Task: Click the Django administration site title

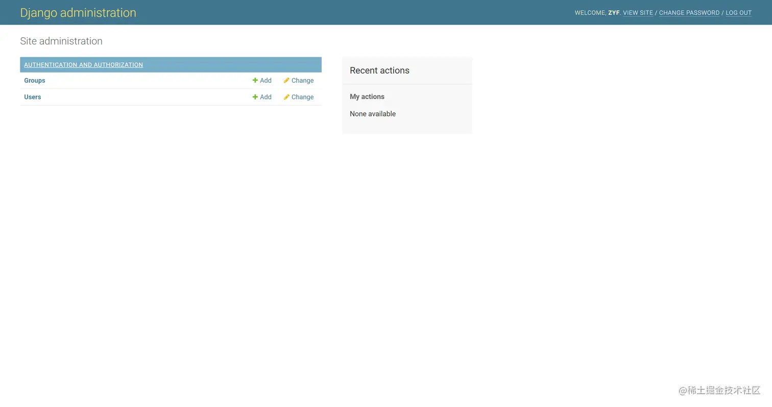Action: [x=78, y=13]
